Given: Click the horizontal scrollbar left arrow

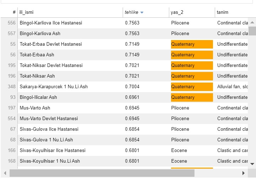Looking at the screenshot, I should tap(5, 173).
